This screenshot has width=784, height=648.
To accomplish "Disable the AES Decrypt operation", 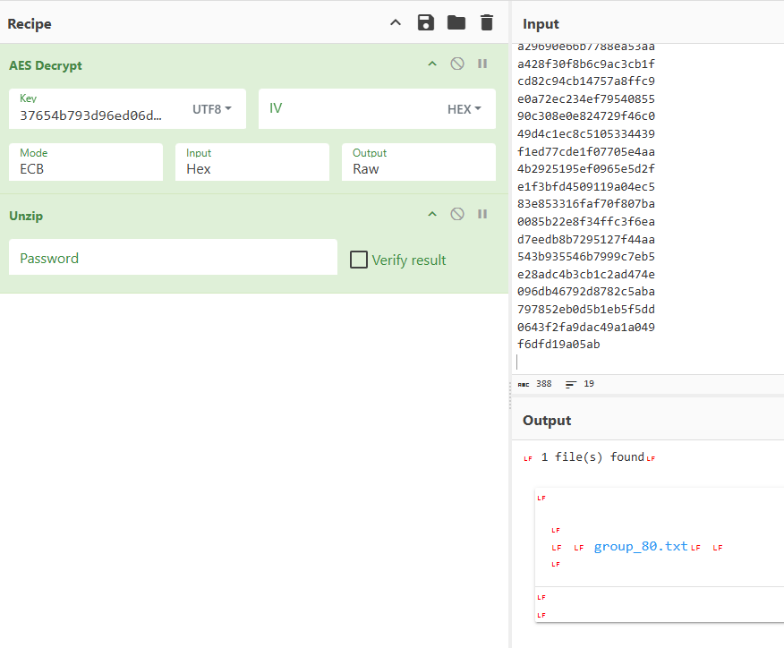I will click(x=457, y=64).
